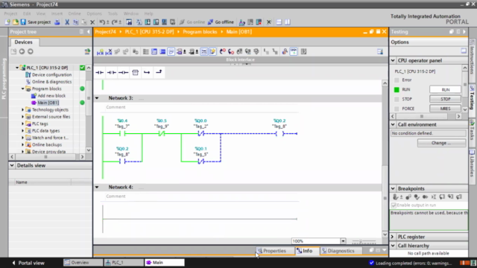Click the New project icon in toolbar
This screenshot has height=268, width=477.
(x=7, y=22)
